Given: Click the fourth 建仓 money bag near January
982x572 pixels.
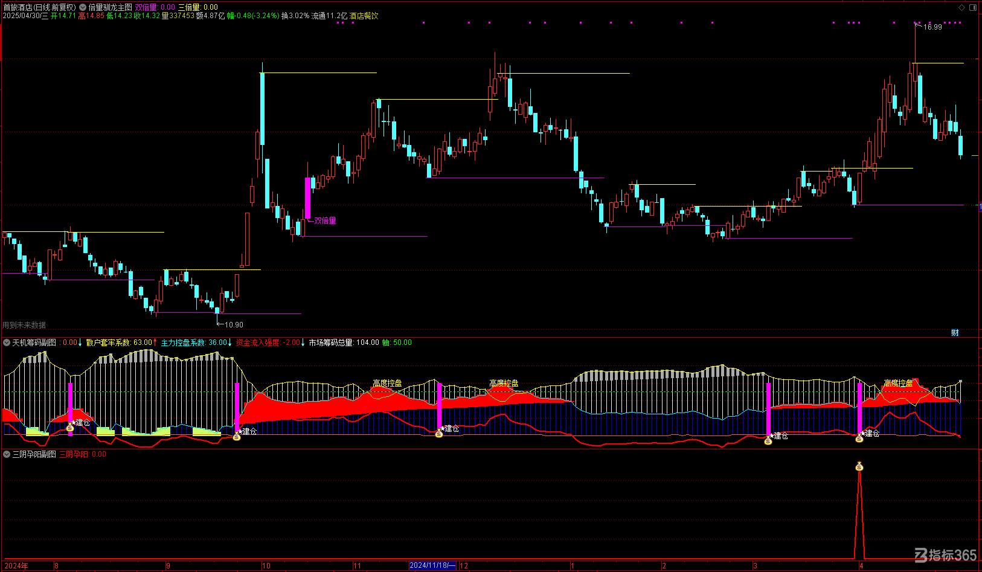Looking at the screenshot, I should point(768,440).
